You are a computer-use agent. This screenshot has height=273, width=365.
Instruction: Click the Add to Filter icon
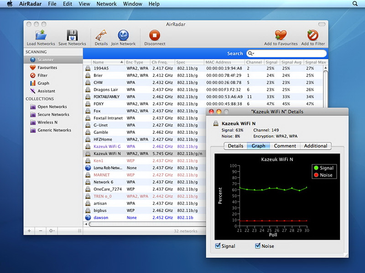pyautogui.click(x=313, y=35)
